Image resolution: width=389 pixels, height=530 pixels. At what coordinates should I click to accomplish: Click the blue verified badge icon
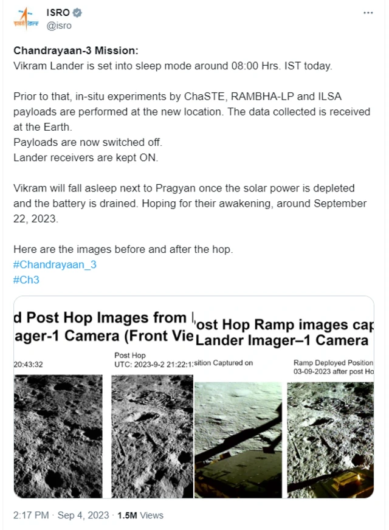tap(77, 13)
